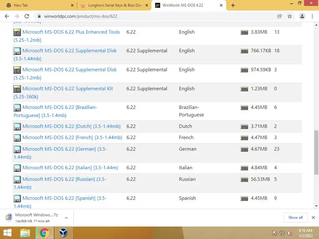This screenshot has height=239, width=319.
Task: Switch to Longhorn Serial Keys & Bios tab
Action: pos(114,5)
